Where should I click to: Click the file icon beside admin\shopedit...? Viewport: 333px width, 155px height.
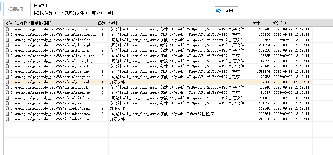(7, 87)
